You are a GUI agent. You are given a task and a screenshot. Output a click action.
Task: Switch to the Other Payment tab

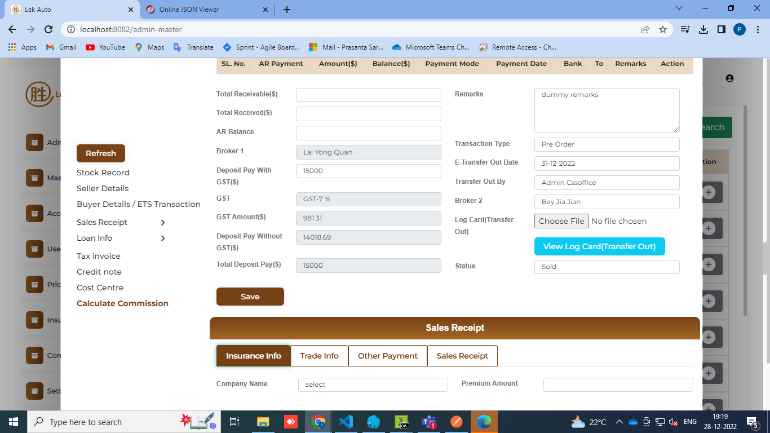tap(387, 356)
